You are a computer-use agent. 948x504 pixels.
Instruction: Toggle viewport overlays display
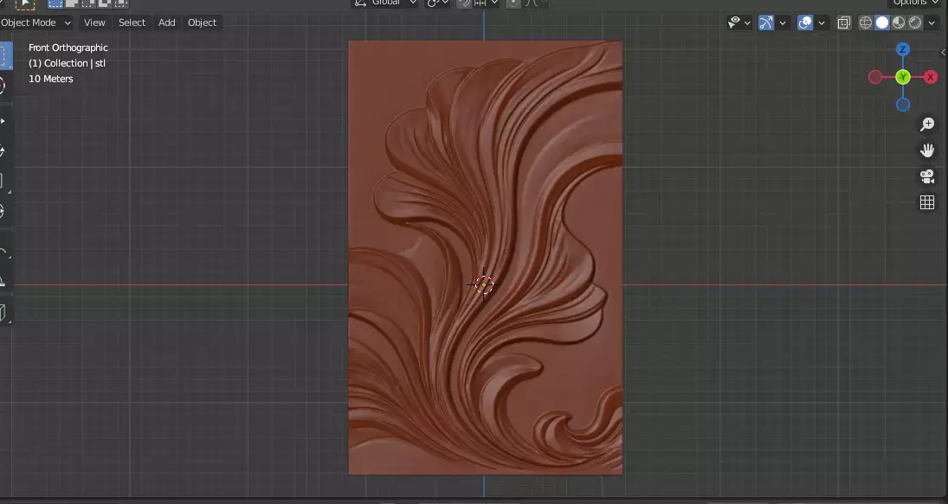(804, 23)
